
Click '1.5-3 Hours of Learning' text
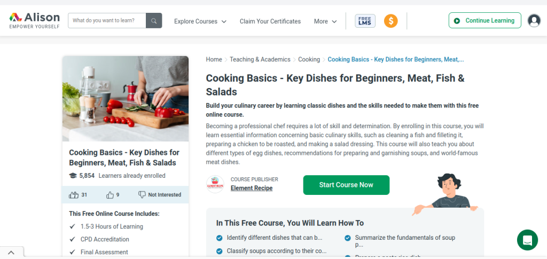coord(112,226)
